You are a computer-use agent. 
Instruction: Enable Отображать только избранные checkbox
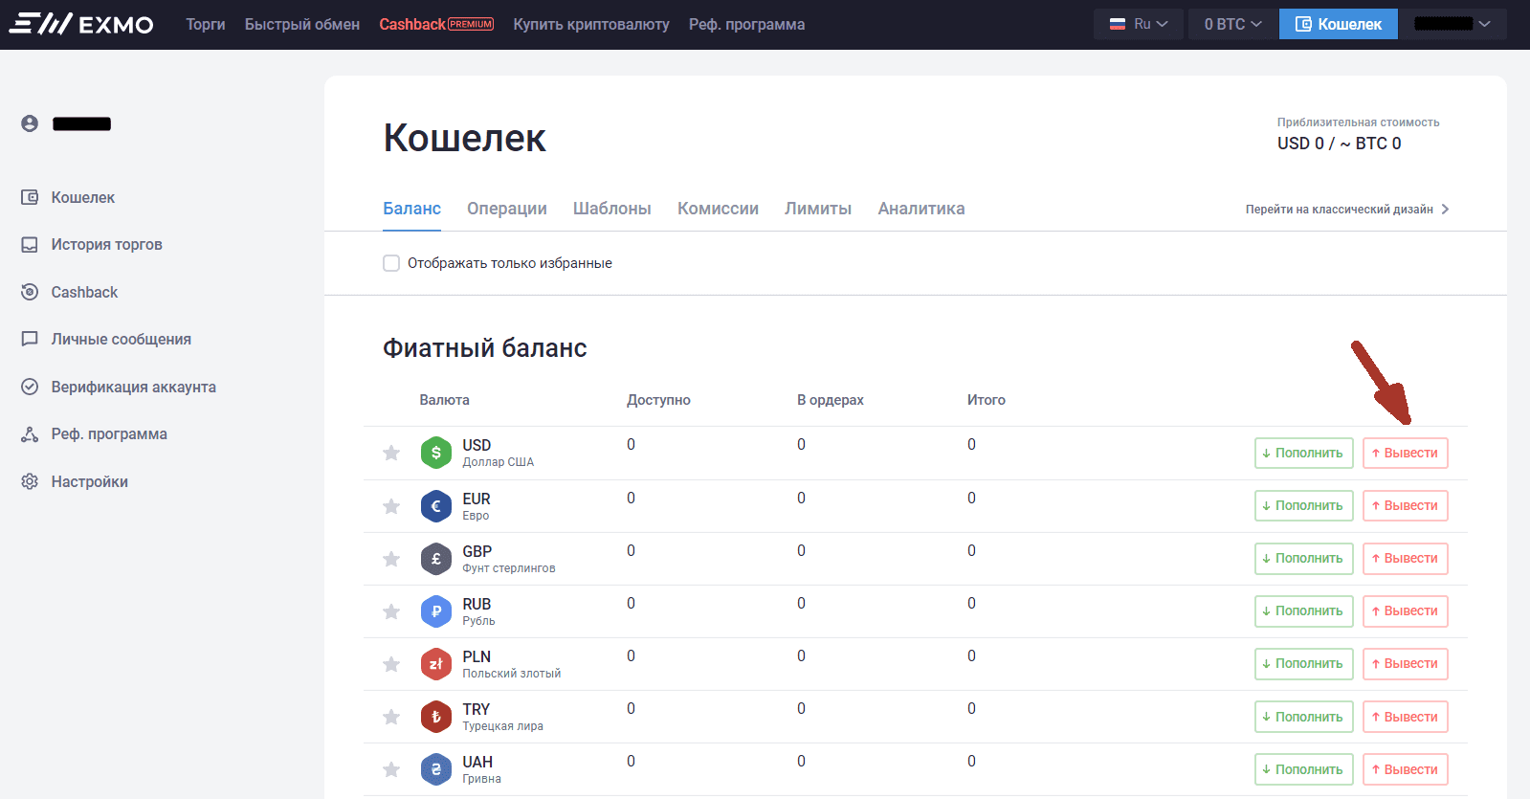tap(391, 263)
